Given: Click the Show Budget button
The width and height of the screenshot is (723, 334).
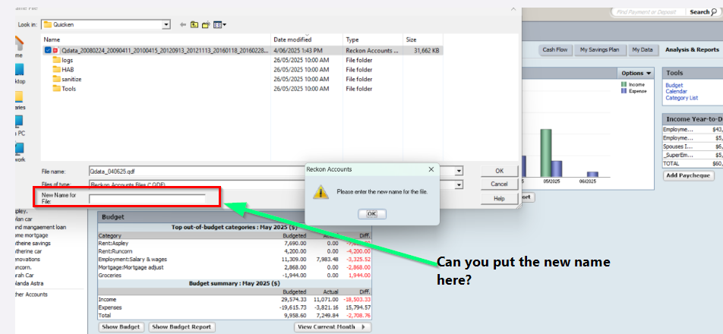Looking at the screenshot, I should click(122, 327).
